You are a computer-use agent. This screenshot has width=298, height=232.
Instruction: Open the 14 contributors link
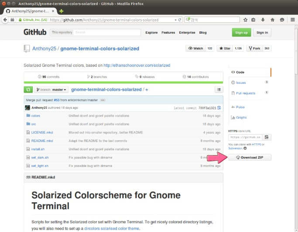pyautogui.click(x=195, y=77)
